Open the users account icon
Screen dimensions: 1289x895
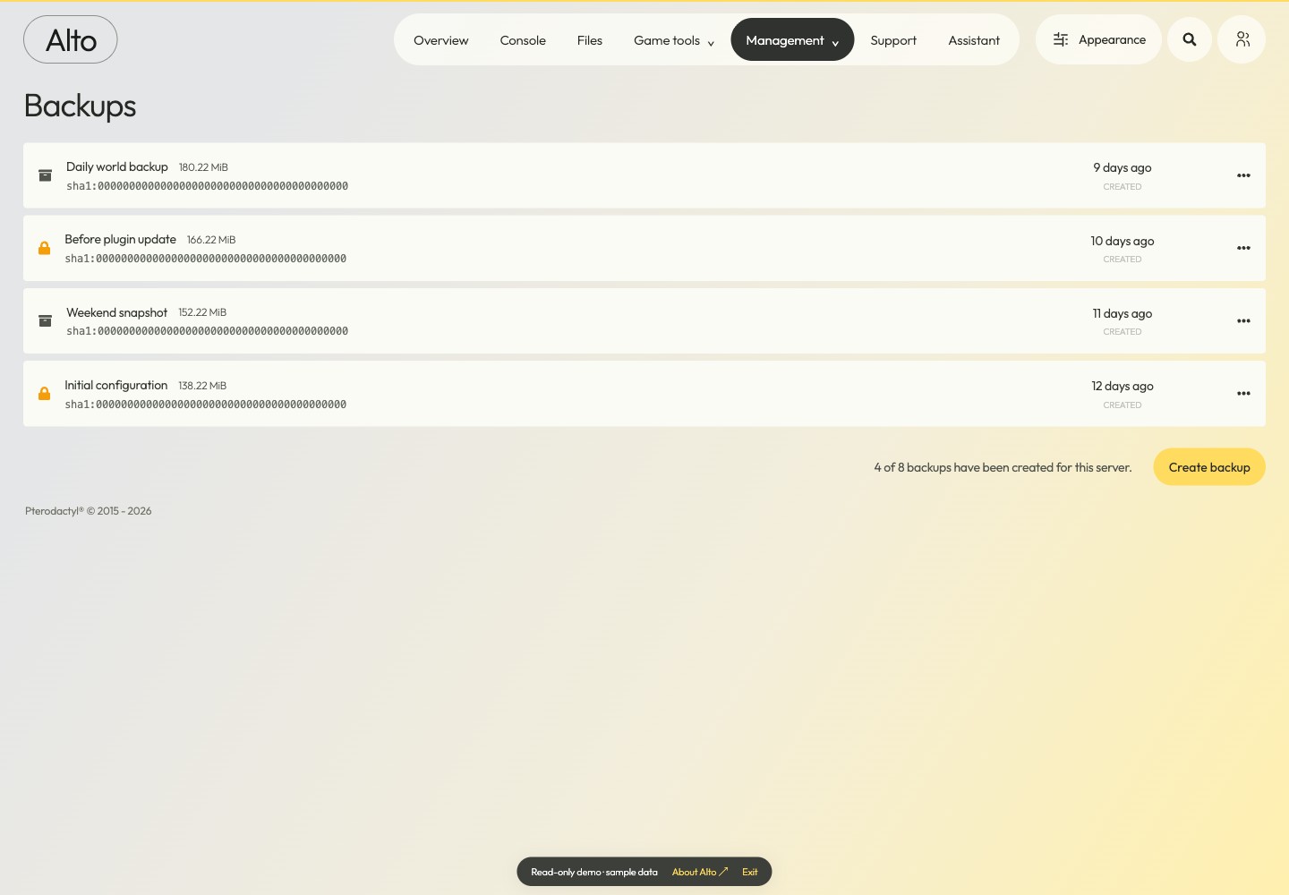click(1242, 39)
